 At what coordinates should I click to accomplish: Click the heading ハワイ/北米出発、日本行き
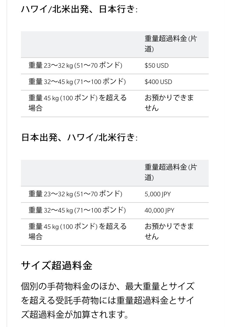click(79, 10)
